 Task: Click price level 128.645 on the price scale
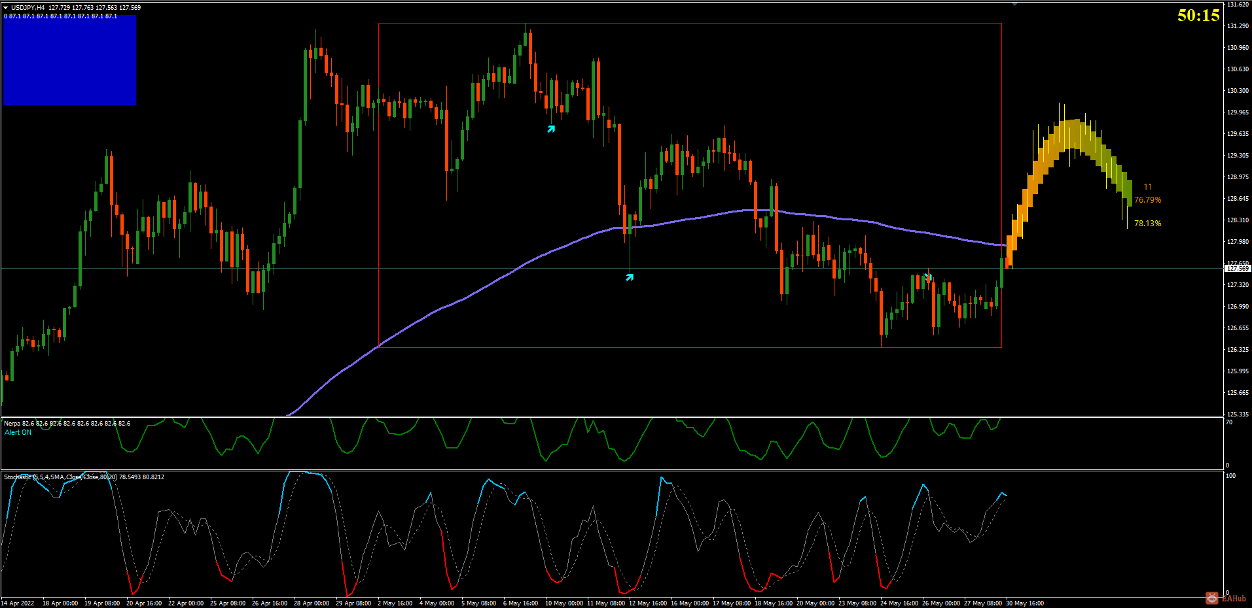pyautogui.click(x=1238, y=199)
